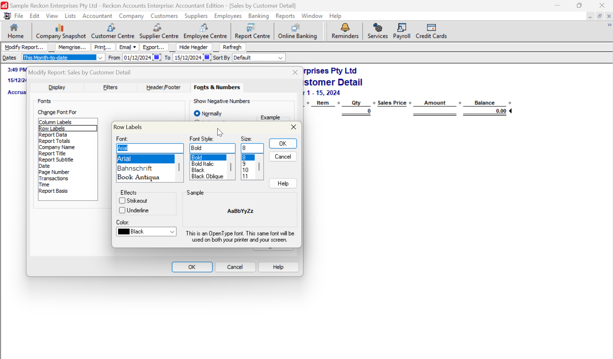The image size is (613, 359).
Task: Open the Supplier Centre
Action: click(x=159, y=31)
